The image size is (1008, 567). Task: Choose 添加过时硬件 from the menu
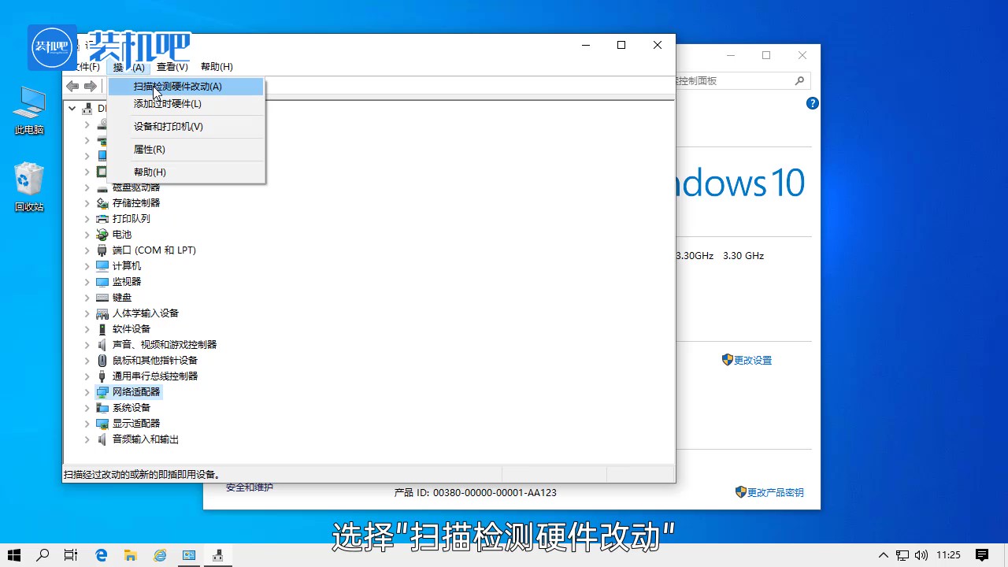pos(167,104)
